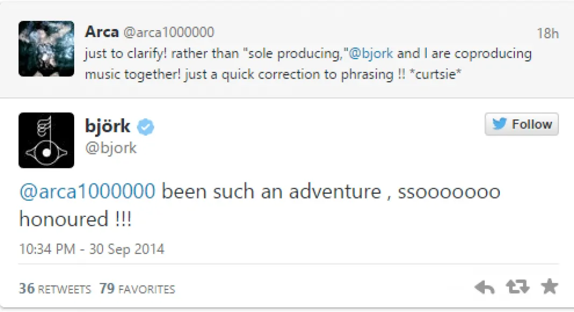Click the 10:34 PM - 30 Sep 2014 timestamp
574x312 pixels.
pyautogui.click(x=91, y=249)
